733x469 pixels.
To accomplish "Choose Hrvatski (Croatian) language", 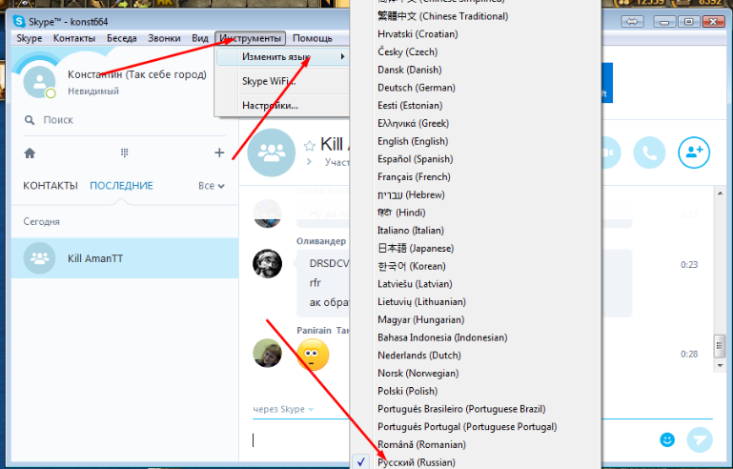I will pyautogui.click(x=417, y=34).
